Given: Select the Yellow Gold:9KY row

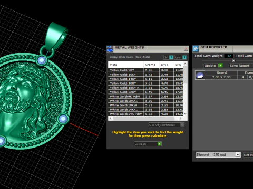Looking at the screenshot, I should pyautogui.click(x=146, y=70).
